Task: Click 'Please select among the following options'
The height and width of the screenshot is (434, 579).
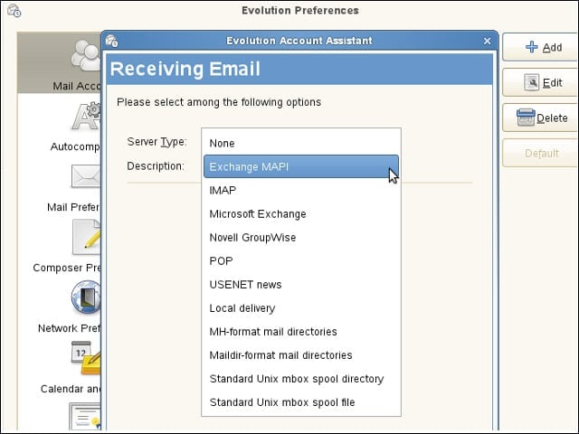Action: [x=219, y=102]
